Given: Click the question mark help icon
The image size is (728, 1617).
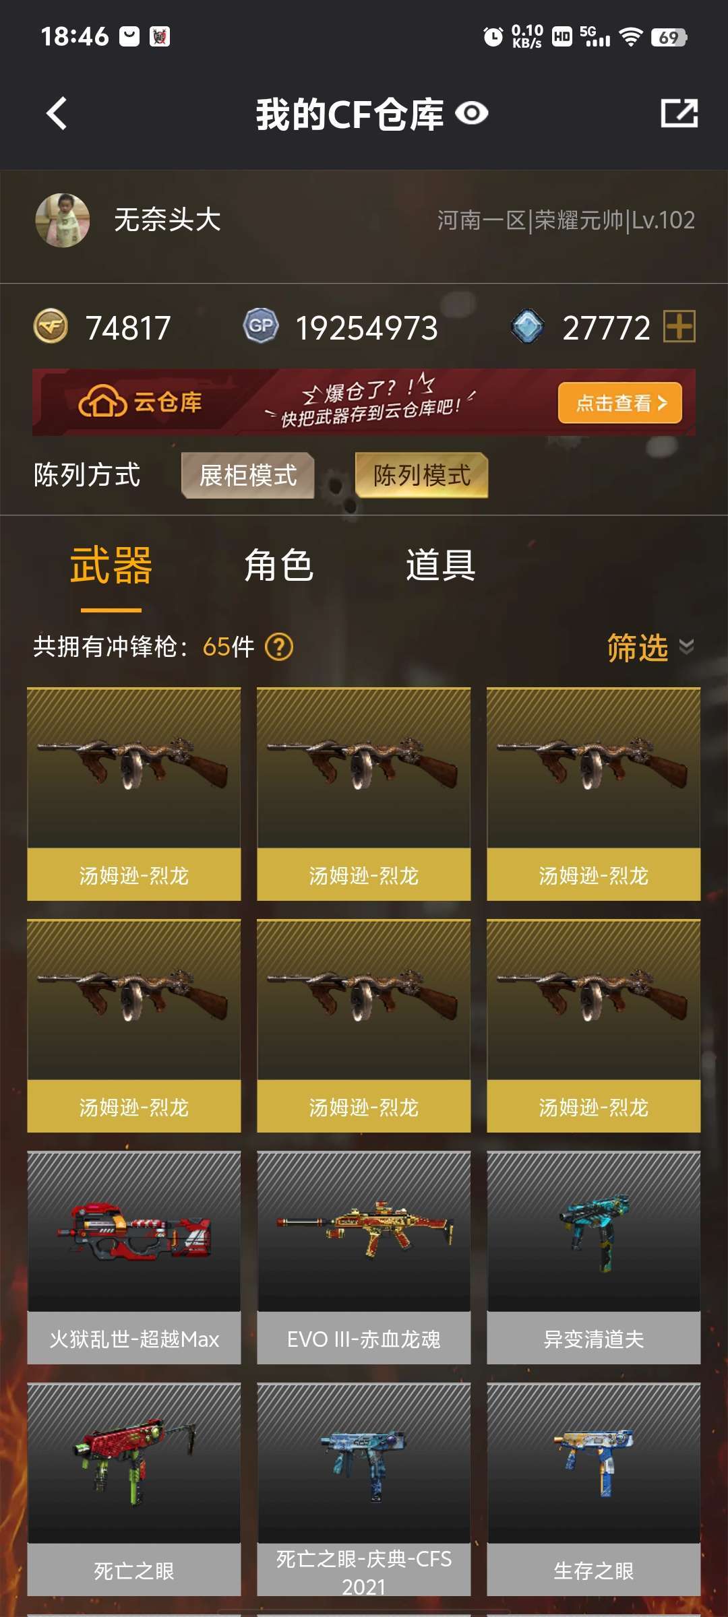Looking at the screenshot, I should tap(279, 647).
